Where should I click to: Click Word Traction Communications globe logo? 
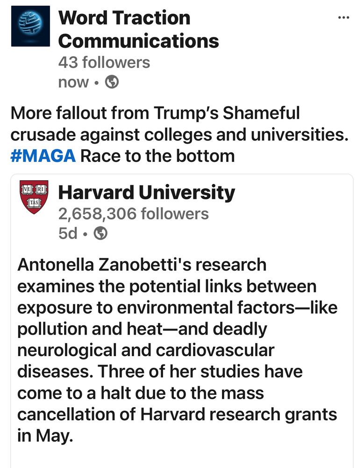tap(30, 26)
